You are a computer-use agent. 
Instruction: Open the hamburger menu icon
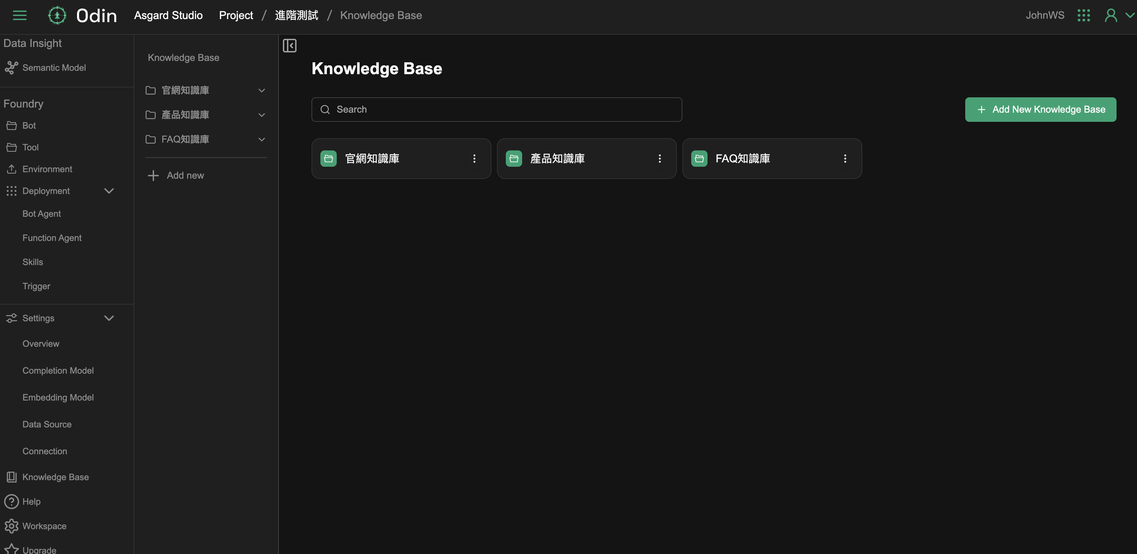tap(19, 15)
